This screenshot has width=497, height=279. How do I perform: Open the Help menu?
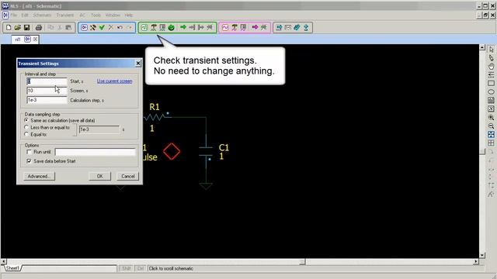128,15
